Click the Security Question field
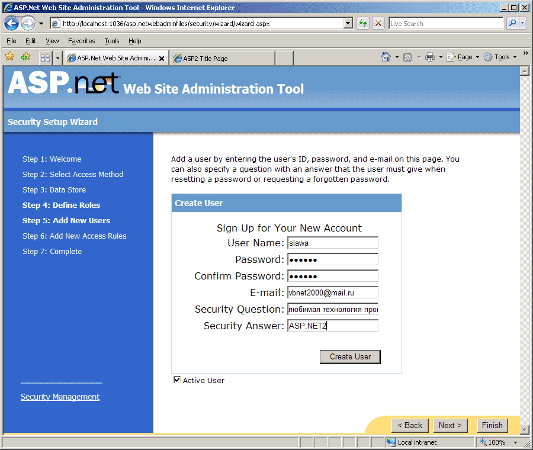This screenshot has height=450, width=533. point(333,309)
